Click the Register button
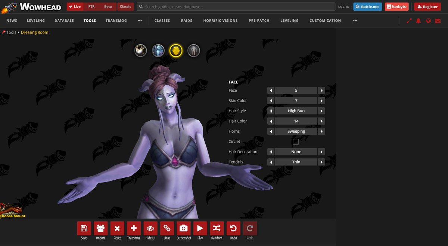The image size is (448, 246). click(x=427, y=7)
